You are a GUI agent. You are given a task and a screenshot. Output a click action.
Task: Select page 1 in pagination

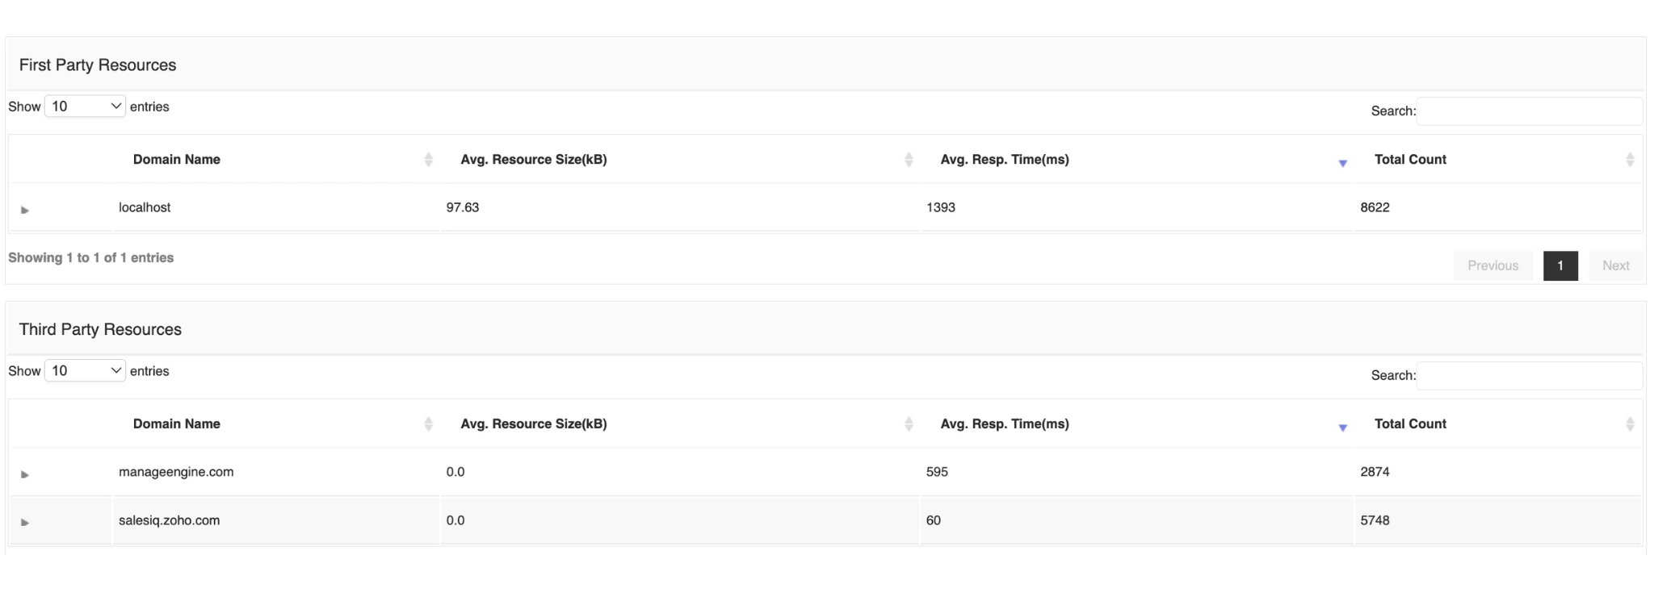[1560, 266]
